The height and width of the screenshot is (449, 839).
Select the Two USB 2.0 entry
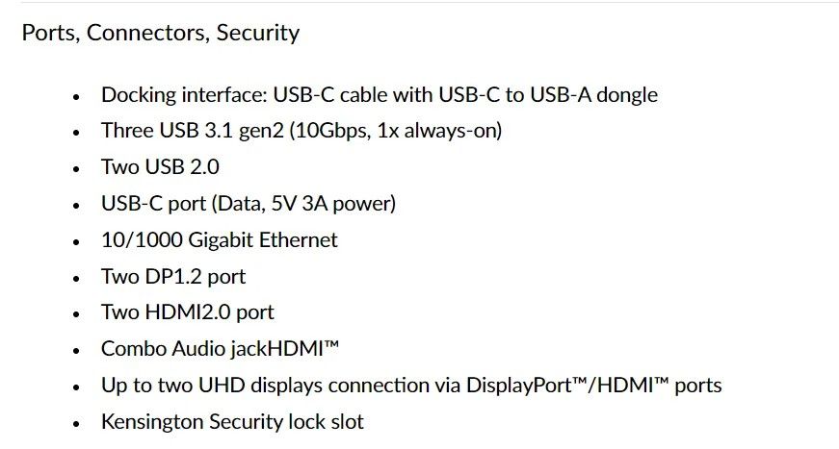[x=160, y=167]
